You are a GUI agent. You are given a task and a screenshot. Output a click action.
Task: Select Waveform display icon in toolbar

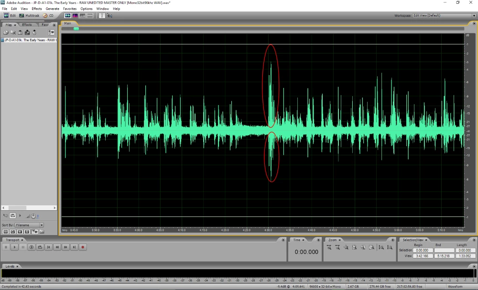(67, 16)
